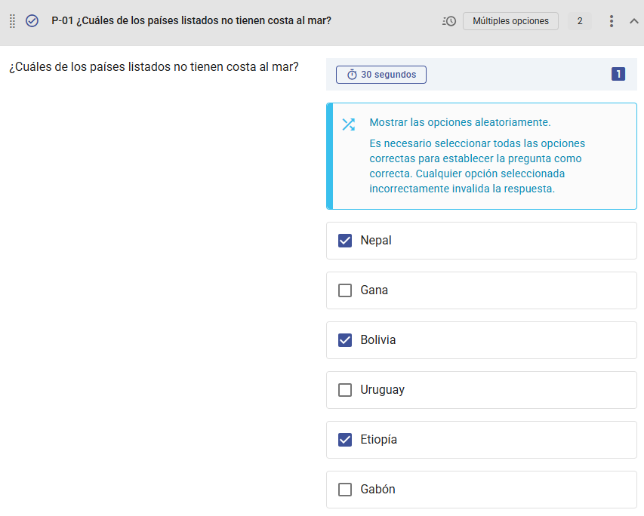Click the question text on the left
Image resolution: width=644 pixels, height=516 pixels.
154,67
